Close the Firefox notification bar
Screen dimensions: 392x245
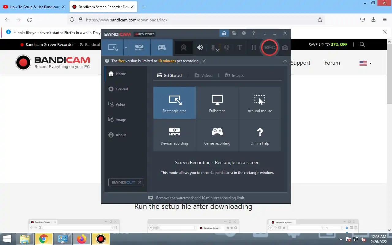tap(385, 32)
